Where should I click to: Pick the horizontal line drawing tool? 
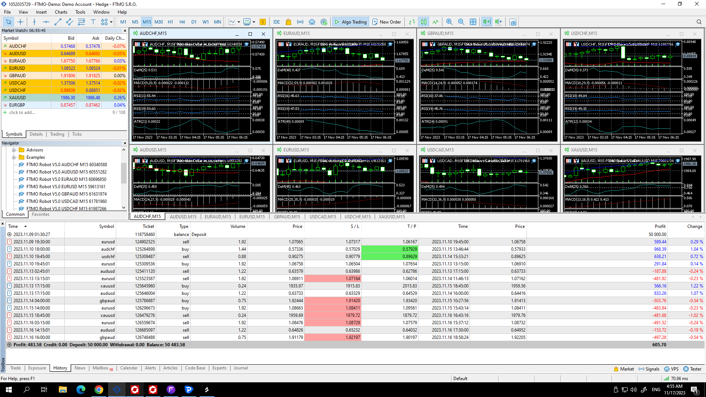click(46, 22)
